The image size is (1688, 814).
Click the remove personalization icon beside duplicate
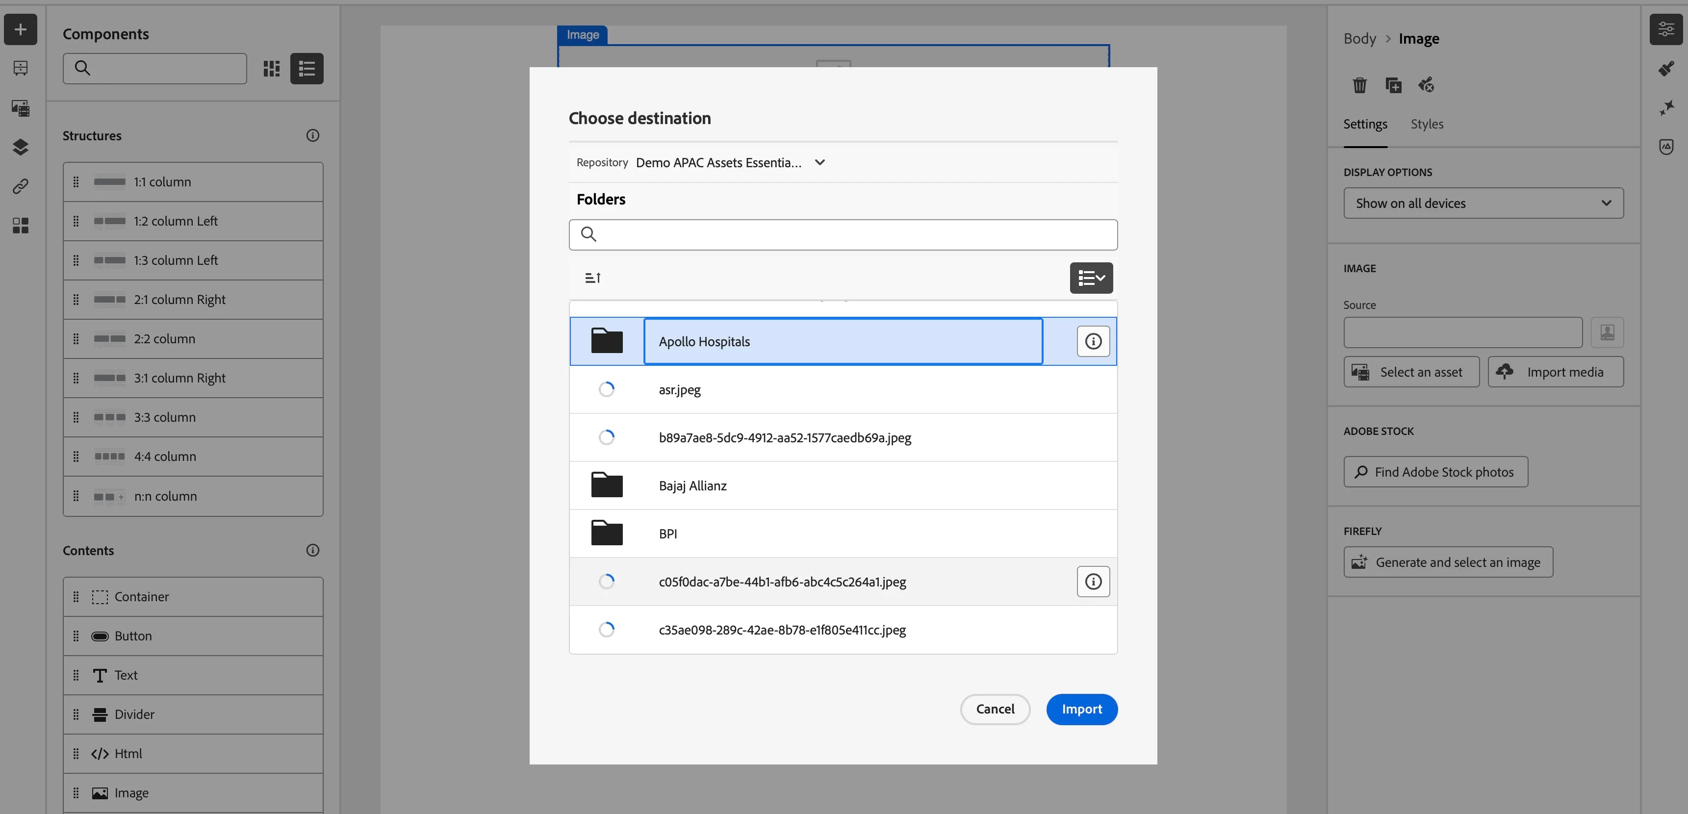point(1426,85)
